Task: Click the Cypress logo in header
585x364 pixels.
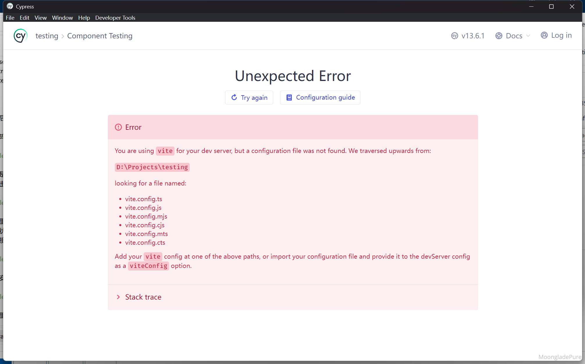Action: click(21, 36)
